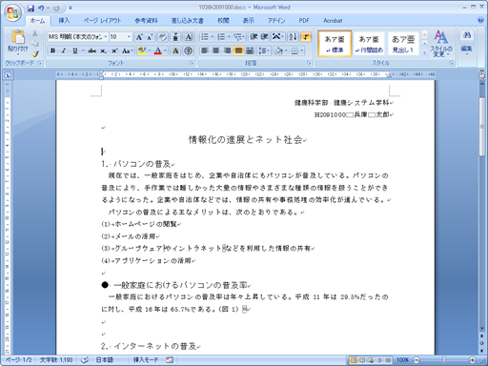Viewport: 488px width, 366px height.
Task: Toggle bold formatting
Action: [x=52, y=51]
